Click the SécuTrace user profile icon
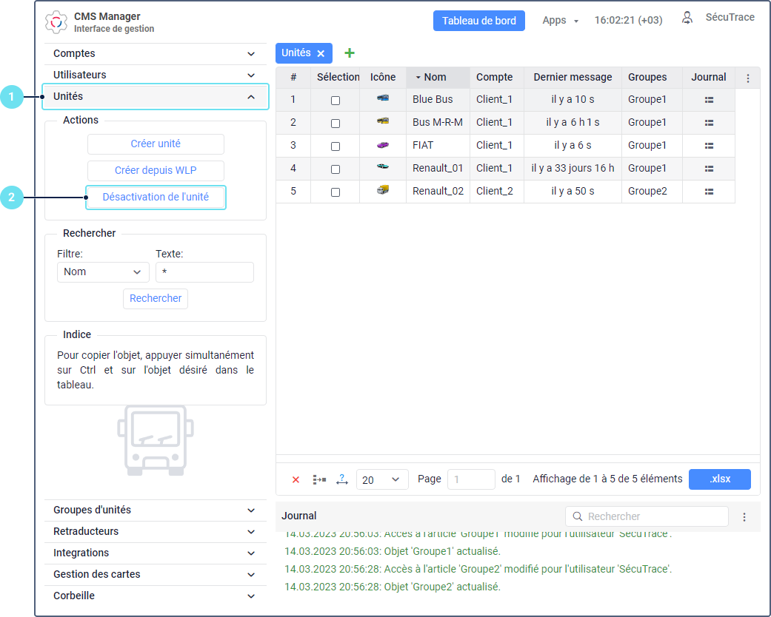The height and width of the screenshot is (617, 771). (687, 18)
